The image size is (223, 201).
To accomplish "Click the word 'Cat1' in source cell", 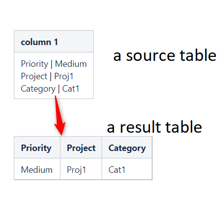I will click(x=71, y=89).
